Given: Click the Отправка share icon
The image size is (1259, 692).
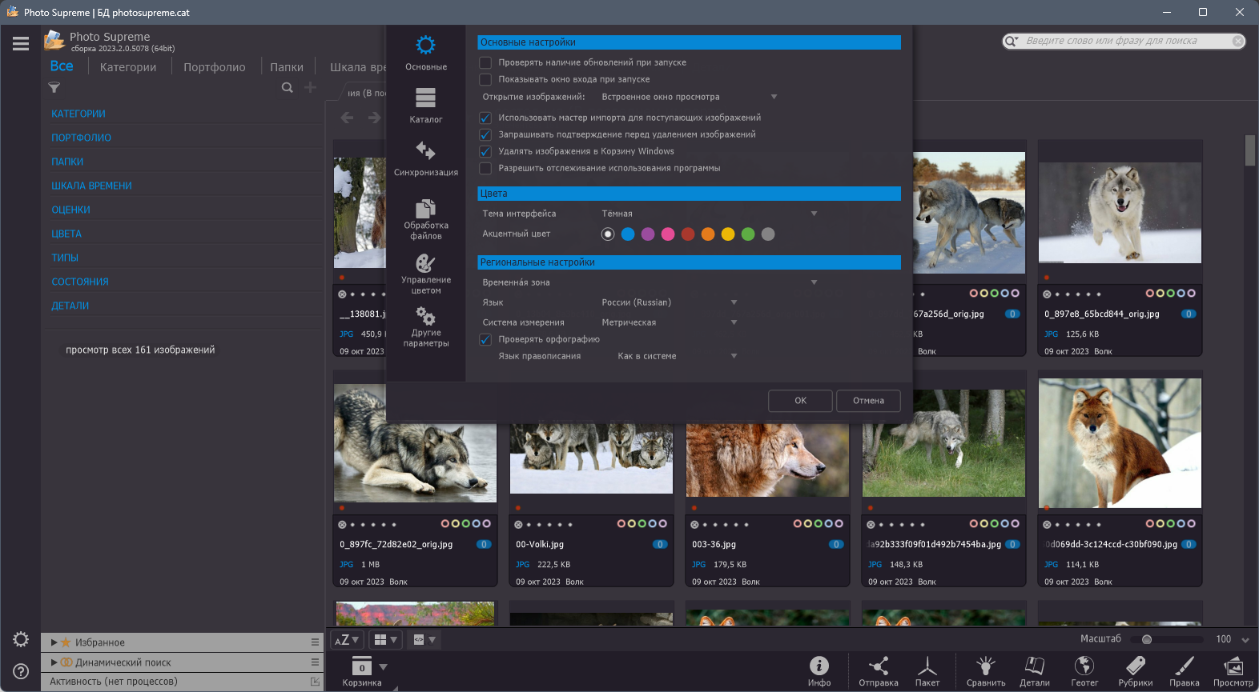Looking at the screenshot, I should click(879, 672).
